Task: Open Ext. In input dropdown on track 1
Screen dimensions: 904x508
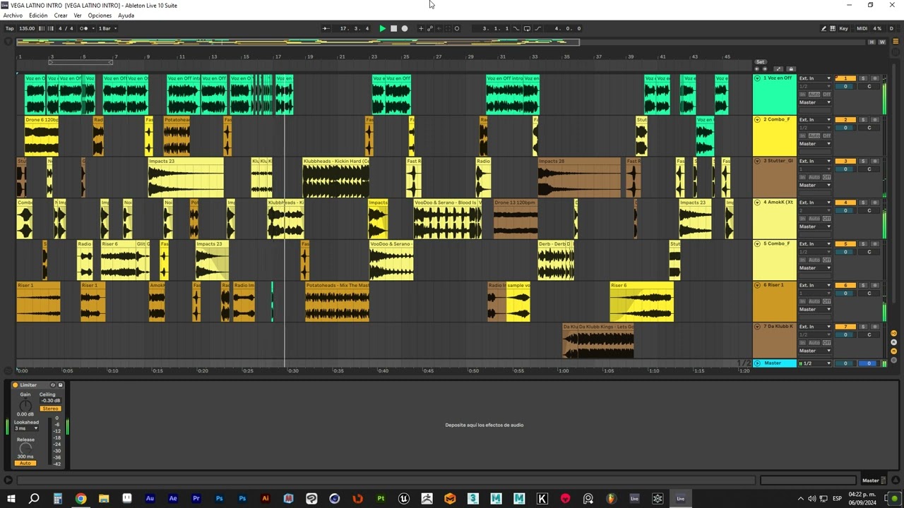Action: 815,78
